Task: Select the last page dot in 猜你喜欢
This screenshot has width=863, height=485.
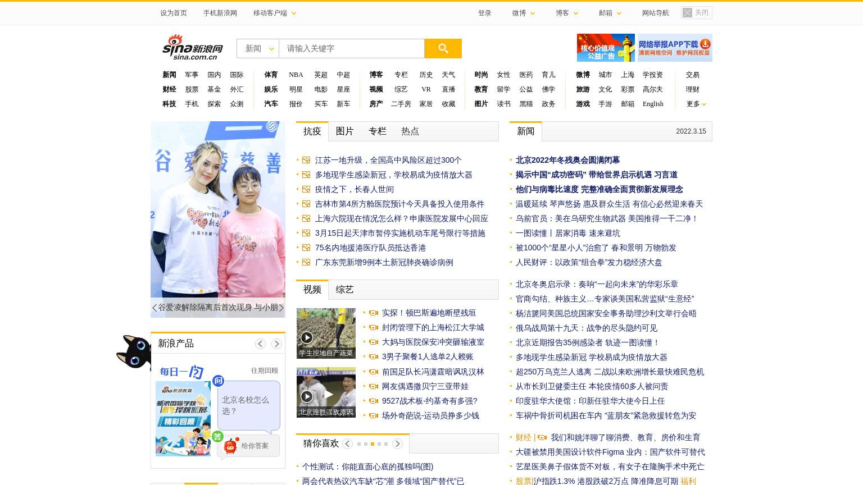Action: click(x=386, y=444)
